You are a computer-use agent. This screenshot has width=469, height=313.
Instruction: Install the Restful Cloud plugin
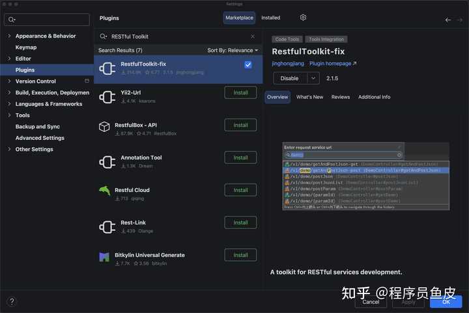240,190
